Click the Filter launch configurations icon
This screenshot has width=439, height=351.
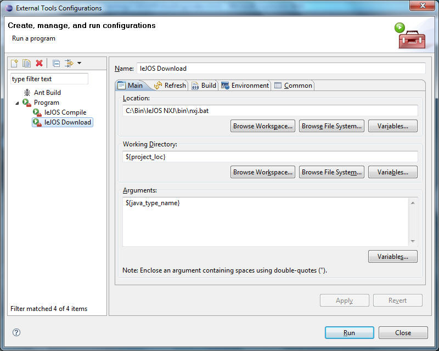[x=69, y=63]
